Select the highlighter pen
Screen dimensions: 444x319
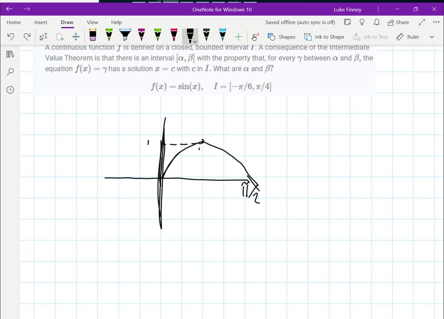pyautogui.click(x=126, y=36)
